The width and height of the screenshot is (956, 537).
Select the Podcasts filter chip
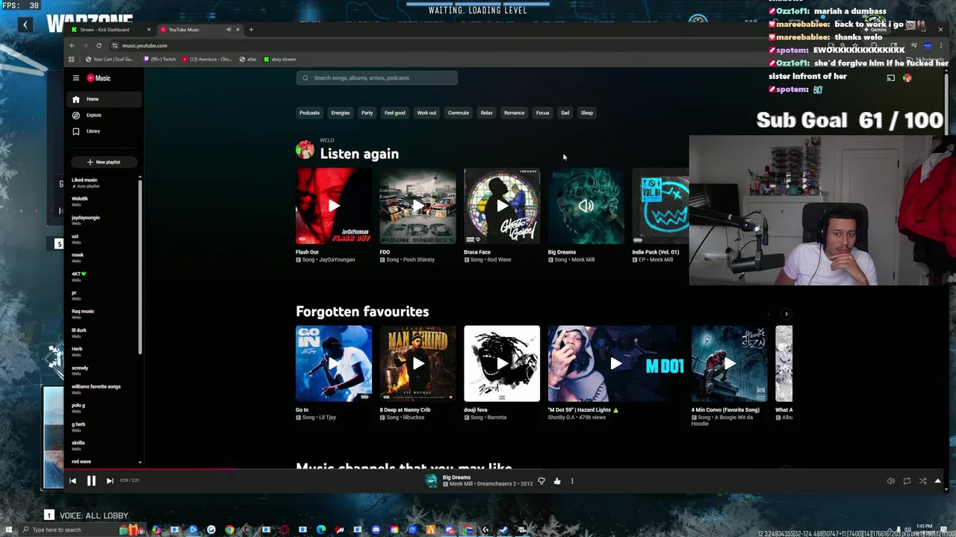[309, 113]
